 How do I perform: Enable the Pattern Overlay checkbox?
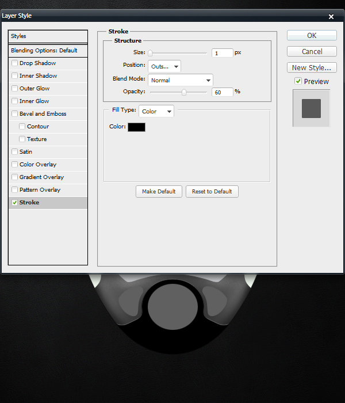pyautogui.click(x=14, y=189)
